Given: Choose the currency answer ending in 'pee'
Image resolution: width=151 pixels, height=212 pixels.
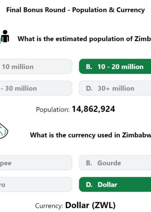Looking at the screenshot, I should pos(36,163).
